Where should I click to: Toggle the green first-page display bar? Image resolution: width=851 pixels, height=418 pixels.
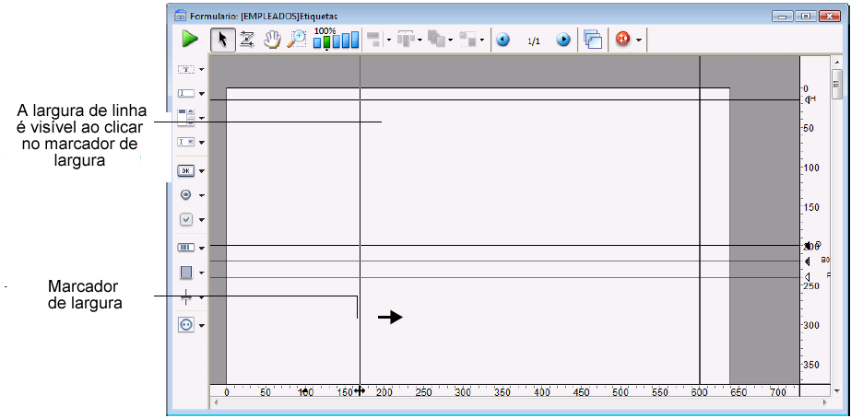click(325, 41)
